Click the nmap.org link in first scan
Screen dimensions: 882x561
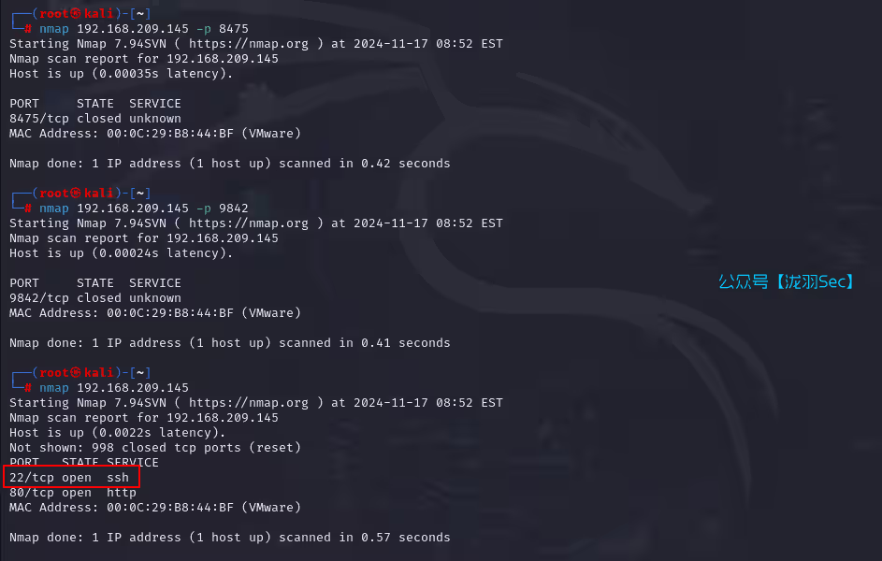(248, 44)
